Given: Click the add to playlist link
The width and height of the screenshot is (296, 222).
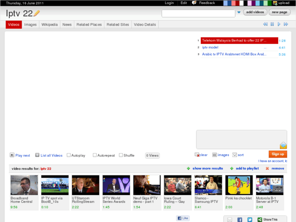Looking at the screenshot, I should point(247,168).
